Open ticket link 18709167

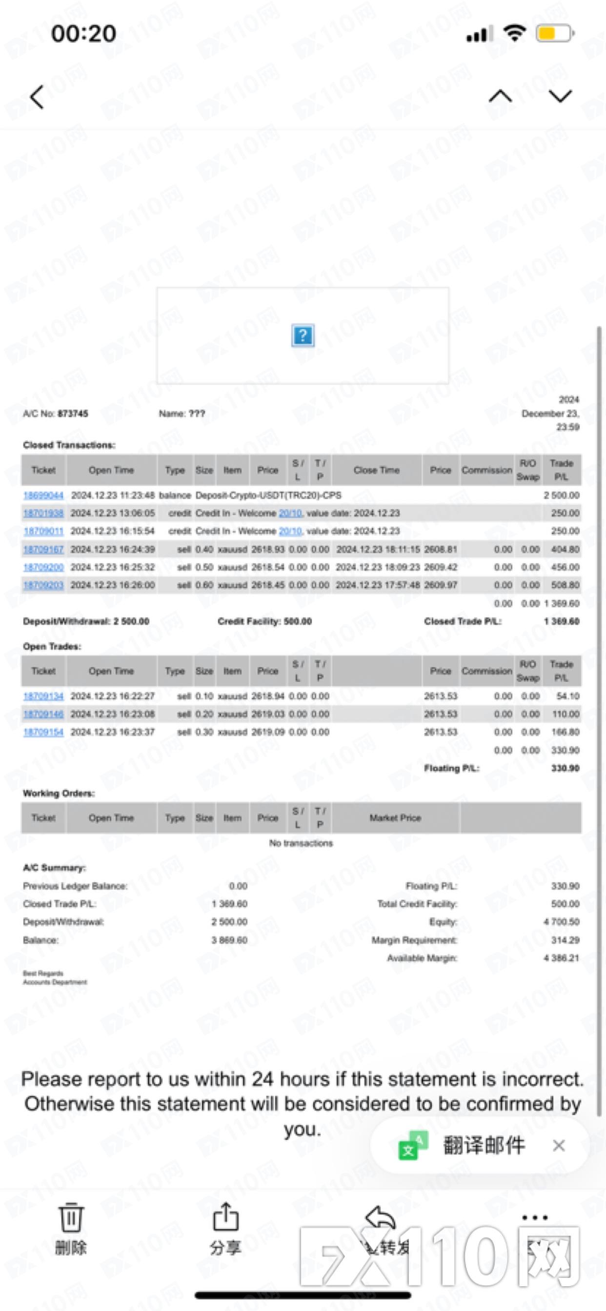pos(43,549)
